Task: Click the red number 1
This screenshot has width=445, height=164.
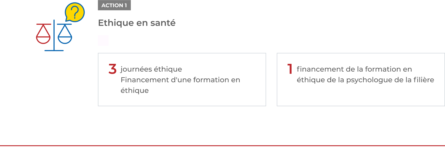Action: (x=290, y=69)
